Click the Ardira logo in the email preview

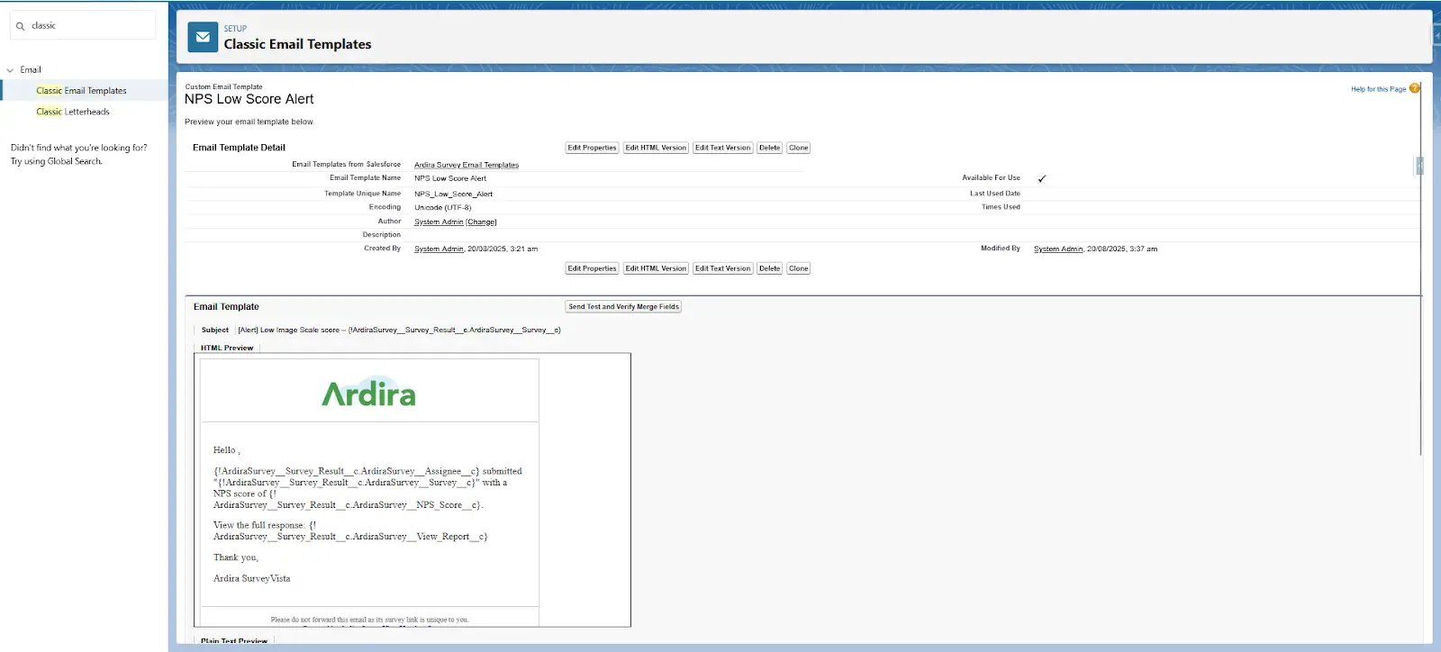tap(369, 392)
